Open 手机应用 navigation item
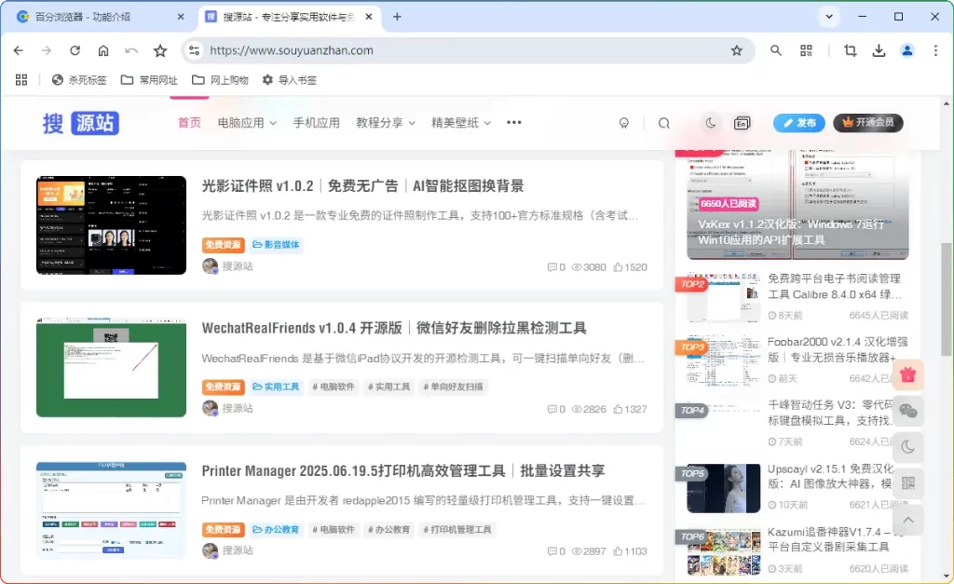 point(317,123)
